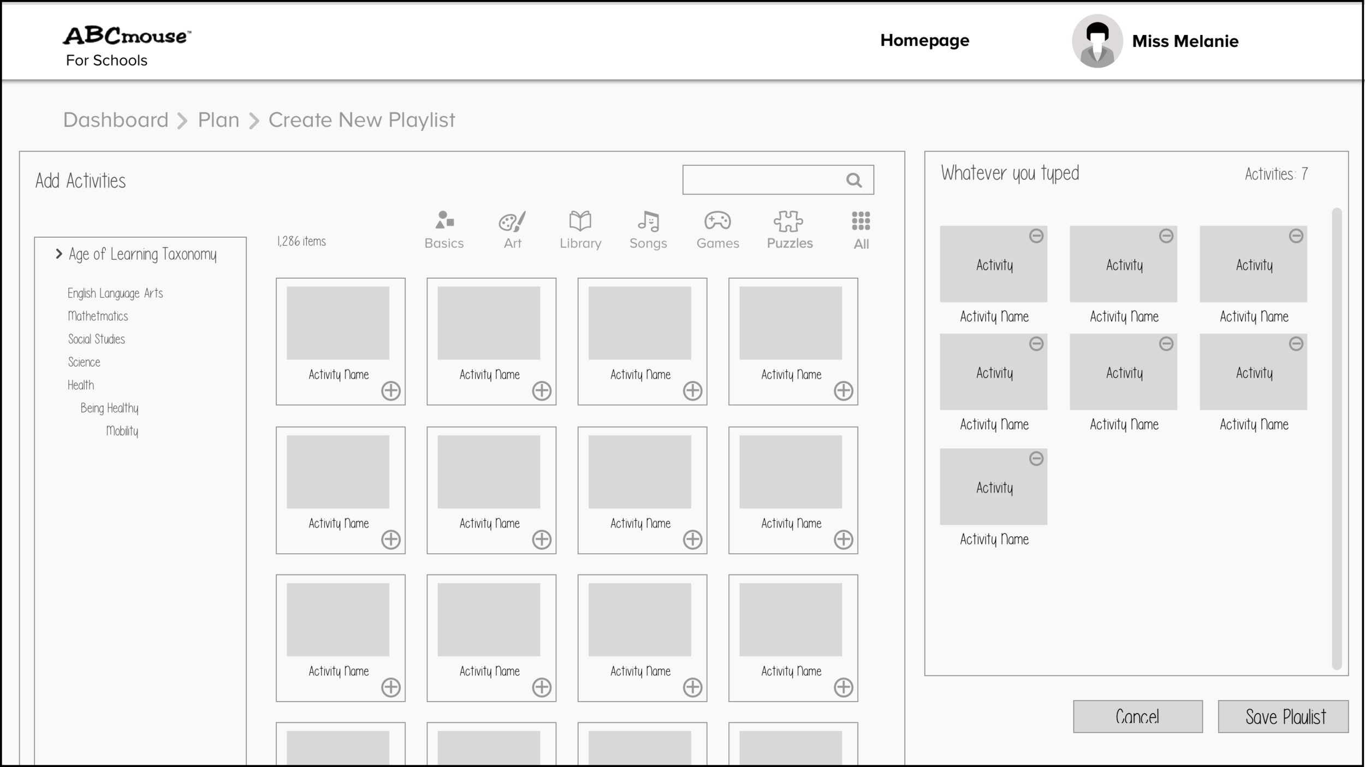Go to Homepage
This screenshot has height=767, width=1365.
pos(924,41)
